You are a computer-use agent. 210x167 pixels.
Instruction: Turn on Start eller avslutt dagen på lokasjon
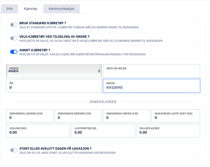click(14, 150)
